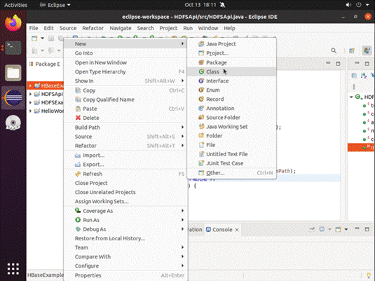
Task: Open Firefox from the dock
Action: pyautogui.click(x=13, y=23)
